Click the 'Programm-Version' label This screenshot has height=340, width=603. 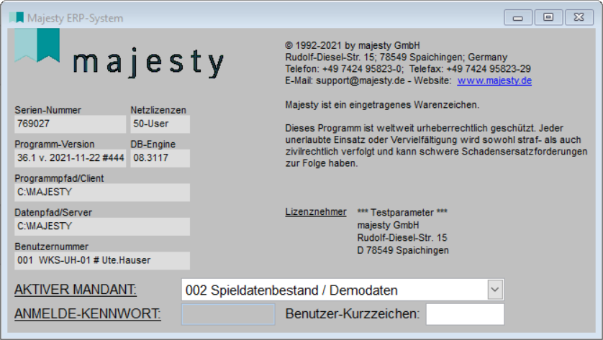[x=55, y=144]
